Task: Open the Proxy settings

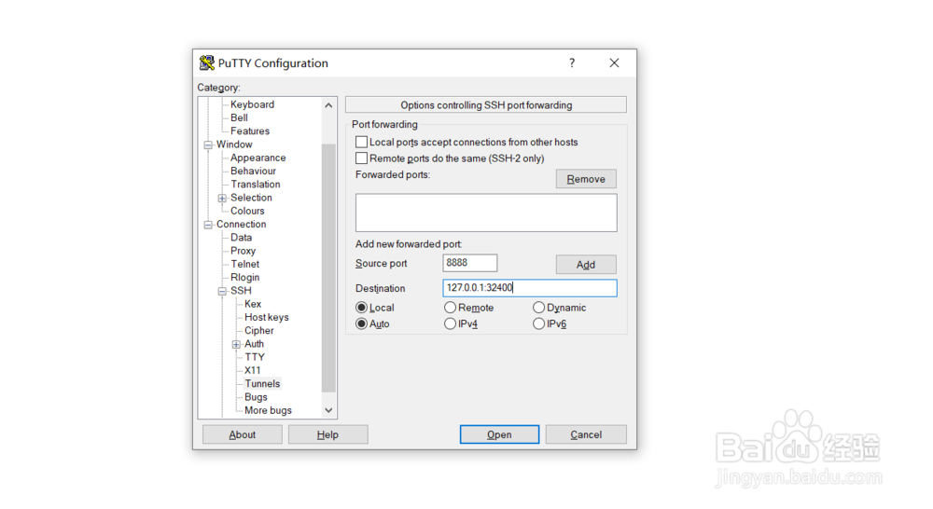Action: [243, 251]
